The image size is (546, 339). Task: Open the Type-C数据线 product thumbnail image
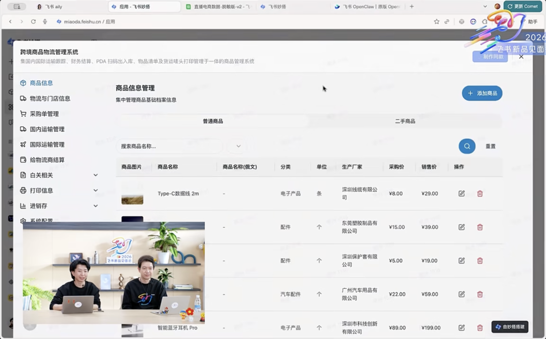coord(132,194)
